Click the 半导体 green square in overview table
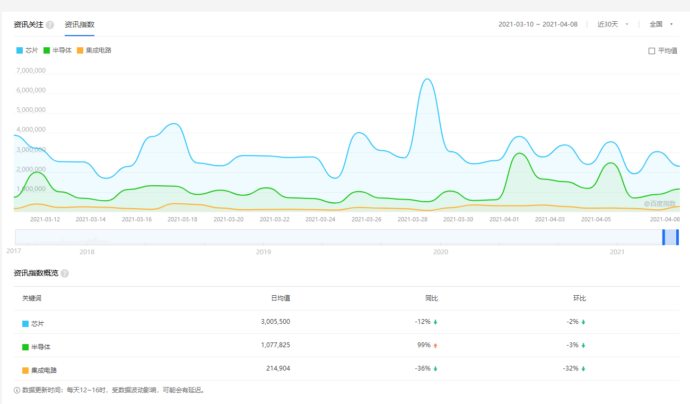The height and width of the screenshot is (404, 690). pyautogui.click(x=25, y=347)
